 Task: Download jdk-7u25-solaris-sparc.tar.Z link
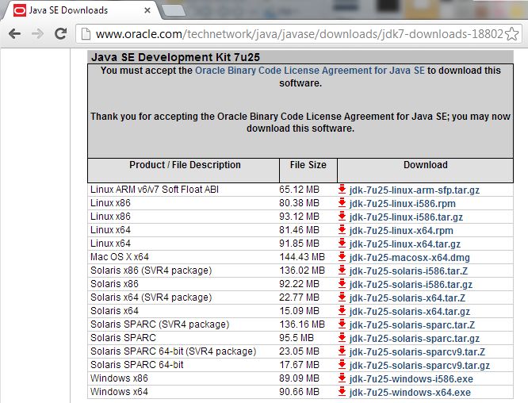pyautogui.click(x=412, y=324)
